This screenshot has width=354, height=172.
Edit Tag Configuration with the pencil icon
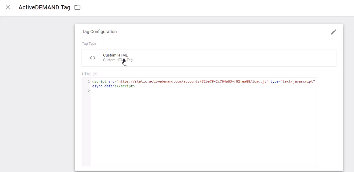point(333,32)
